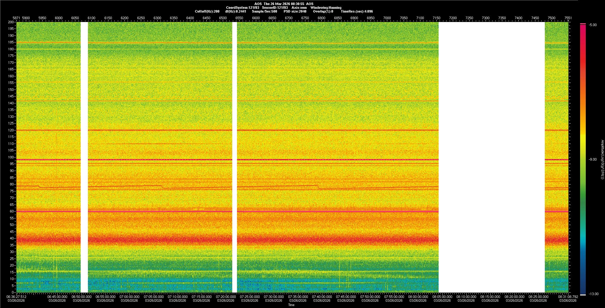Select the Amplitude axis title beside the colorbar
The height and width of the screenshot is (308, 605).
(x=602, y=159)
